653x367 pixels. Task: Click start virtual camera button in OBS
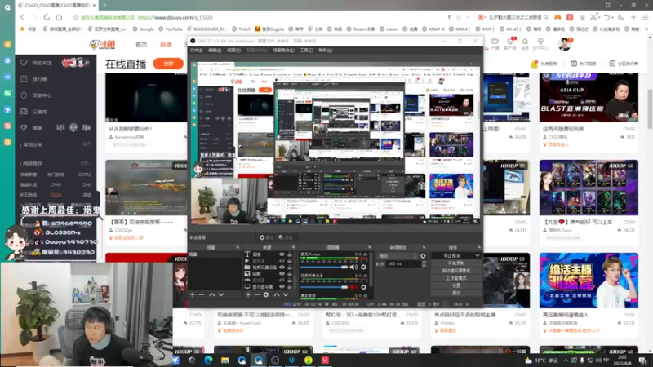[x=456, y=271]
